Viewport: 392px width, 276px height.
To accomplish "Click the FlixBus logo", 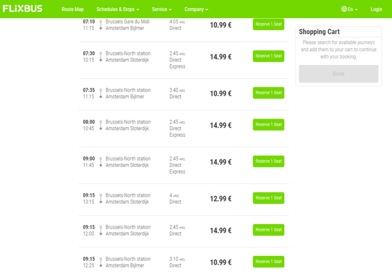I will coord(22,9).
